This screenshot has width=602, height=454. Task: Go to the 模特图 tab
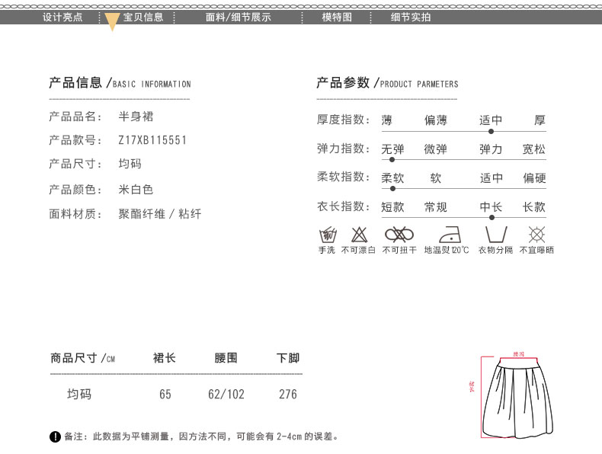[337, 18]
